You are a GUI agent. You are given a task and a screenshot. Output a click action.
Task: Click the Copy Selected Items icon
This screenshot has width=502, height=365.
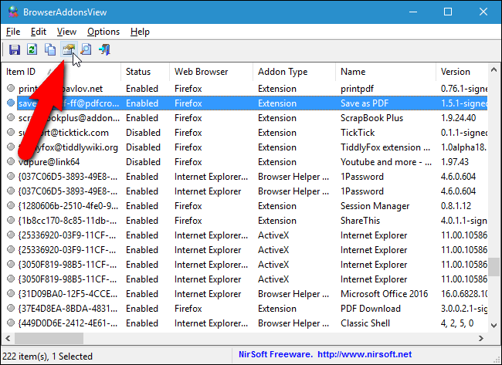pyautogui.click(x=50, y=49)
